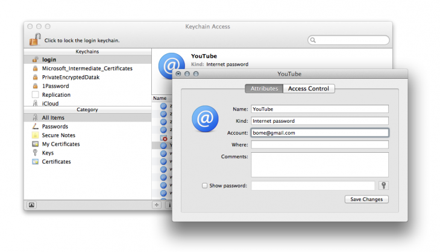The height and width of the screenshot is (252, 440).
Task: Click the Comments text area
Action: 319,165
